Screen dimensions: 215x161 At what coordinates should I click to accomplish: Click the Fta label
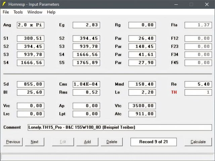tap(174, 25)
